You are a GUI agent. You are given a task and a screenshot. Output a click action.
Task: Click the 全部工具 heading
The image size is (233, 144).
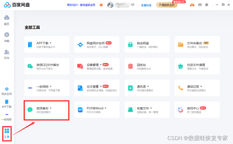pyautogui.click(x=32, y=27)
